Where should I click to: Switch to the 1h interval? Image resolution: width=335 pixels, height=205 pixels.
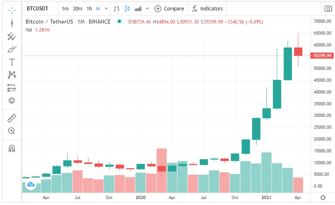coord(89,8)
